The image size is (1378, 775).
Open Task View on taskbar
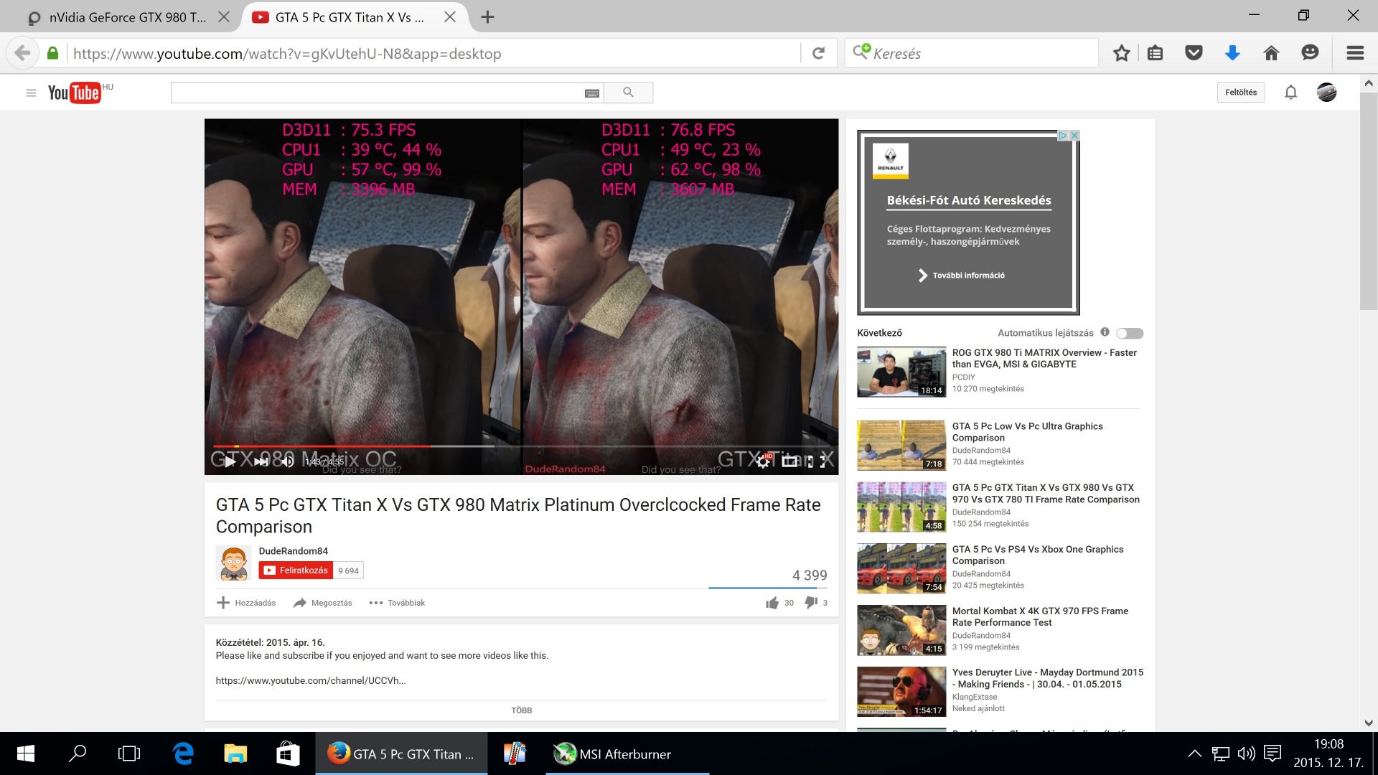pyautogui.click(x=129, y=753)
